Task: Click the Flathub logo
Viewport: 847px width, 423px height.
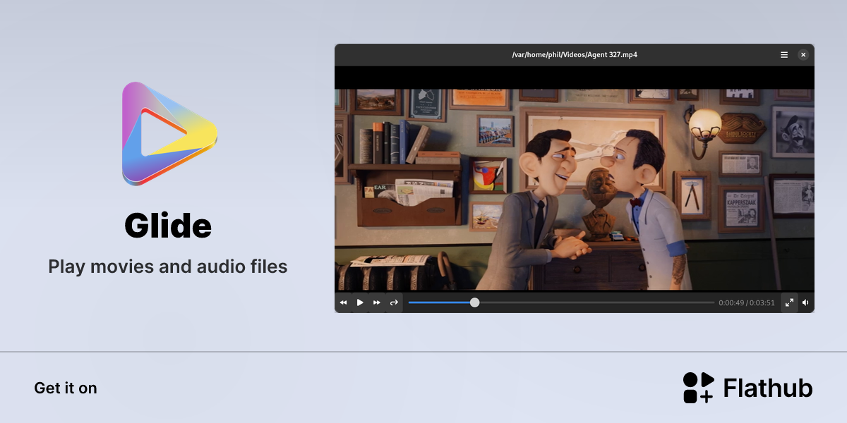Action: click(x=747, y=388)
